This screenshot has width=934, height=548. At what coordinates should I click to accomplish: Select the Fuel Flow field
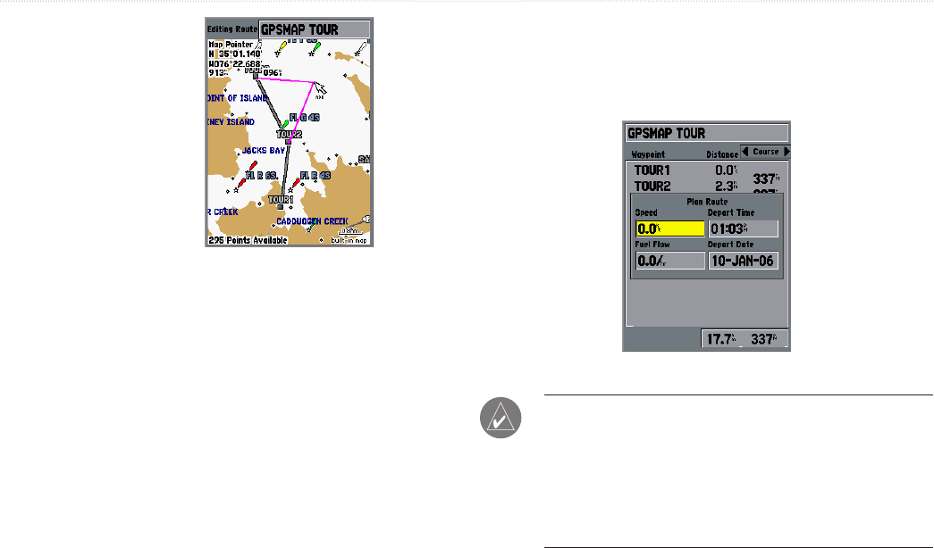[670, 261]
